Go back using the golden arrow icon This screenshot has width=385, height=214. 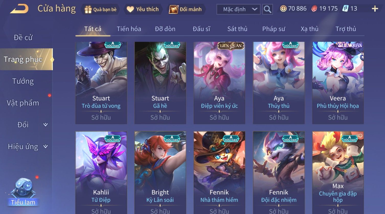coord(19,9)
